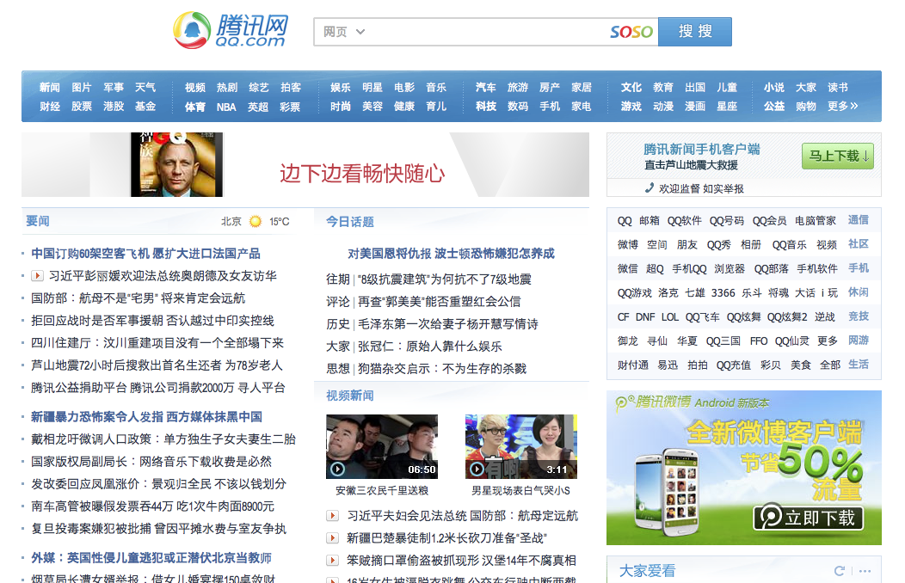Open the 娱乐 navigation item
Viewport: 905px width, 583px height.
(x=341, y=87)
